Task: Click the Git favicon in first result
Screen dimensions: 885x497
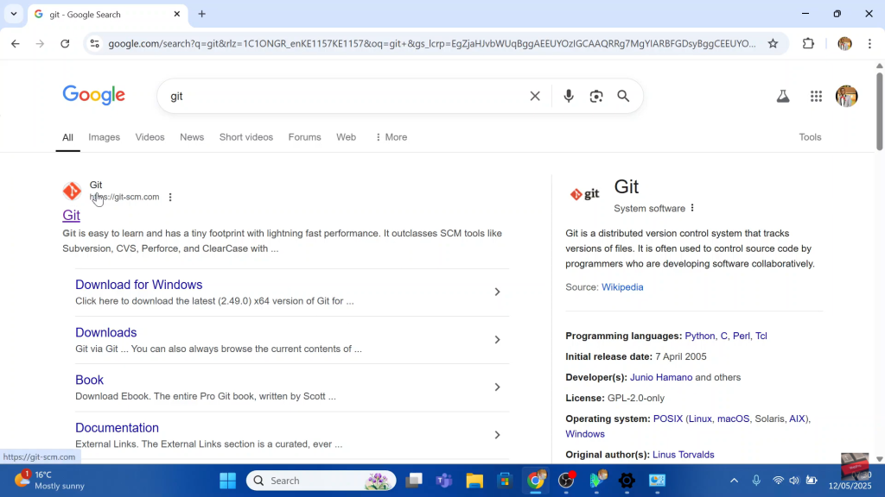Action: 72,191
